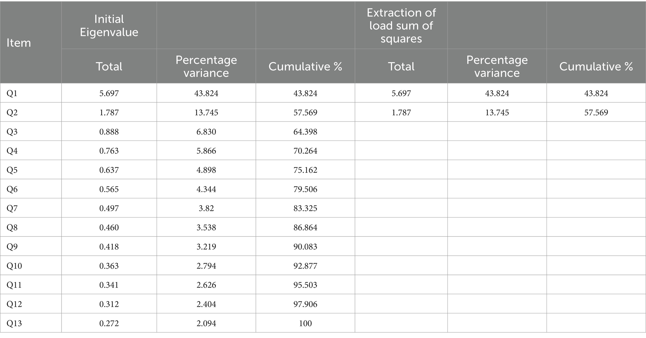Click the percentage variance value 2.094
Viewport: 646px width, 338px height.
tap(206, 323)
